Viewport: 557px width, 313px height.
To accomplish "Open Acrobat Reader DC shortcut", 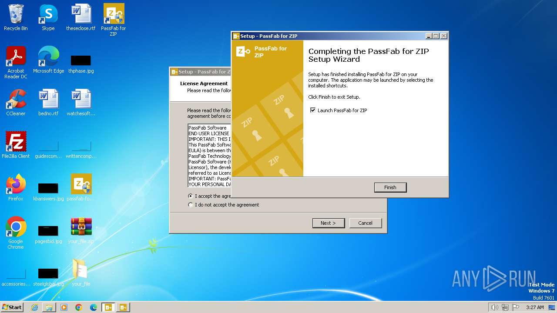I will (16, 62).
